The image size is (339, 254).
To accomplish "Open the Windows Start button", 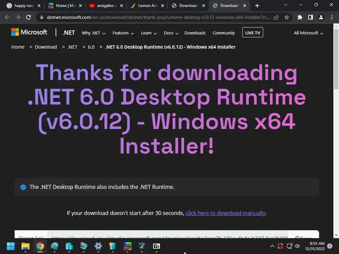I will point(11,246).
